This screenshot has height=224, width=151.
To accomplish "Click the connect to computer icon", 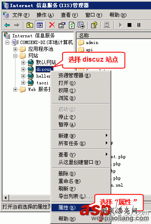I will pyautogui.click(x=107, y=25).
